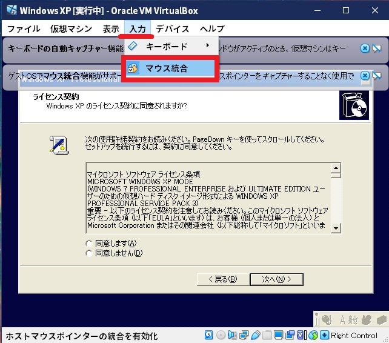Click the IME pad icon in guest

[x=367, y=320]
